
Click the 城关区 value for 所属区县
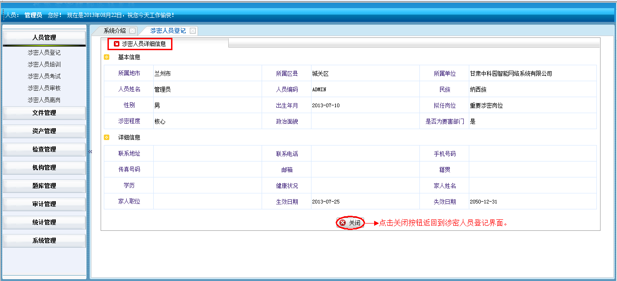pos(321,73)
